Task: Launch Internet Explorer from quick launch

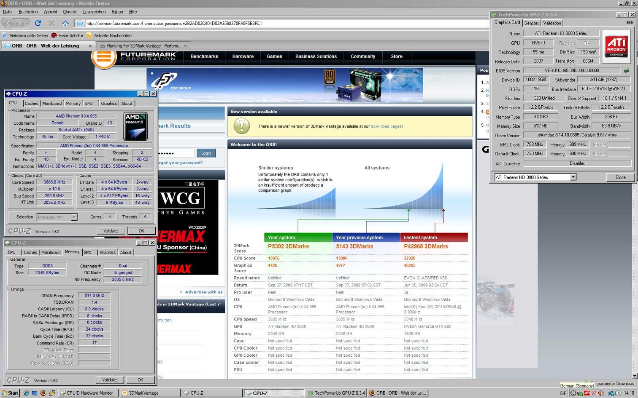Action: (26, 393)
